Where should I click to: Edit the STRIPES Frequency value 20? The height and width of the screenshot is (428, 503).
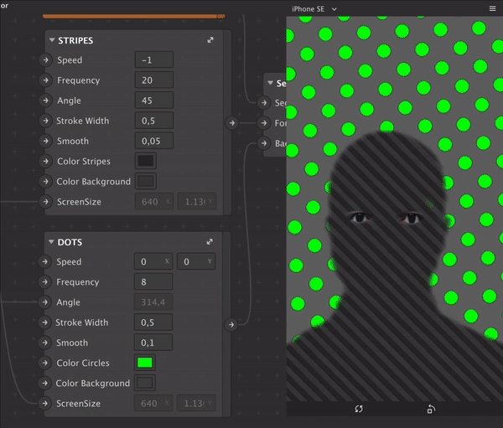pos(154,80)
